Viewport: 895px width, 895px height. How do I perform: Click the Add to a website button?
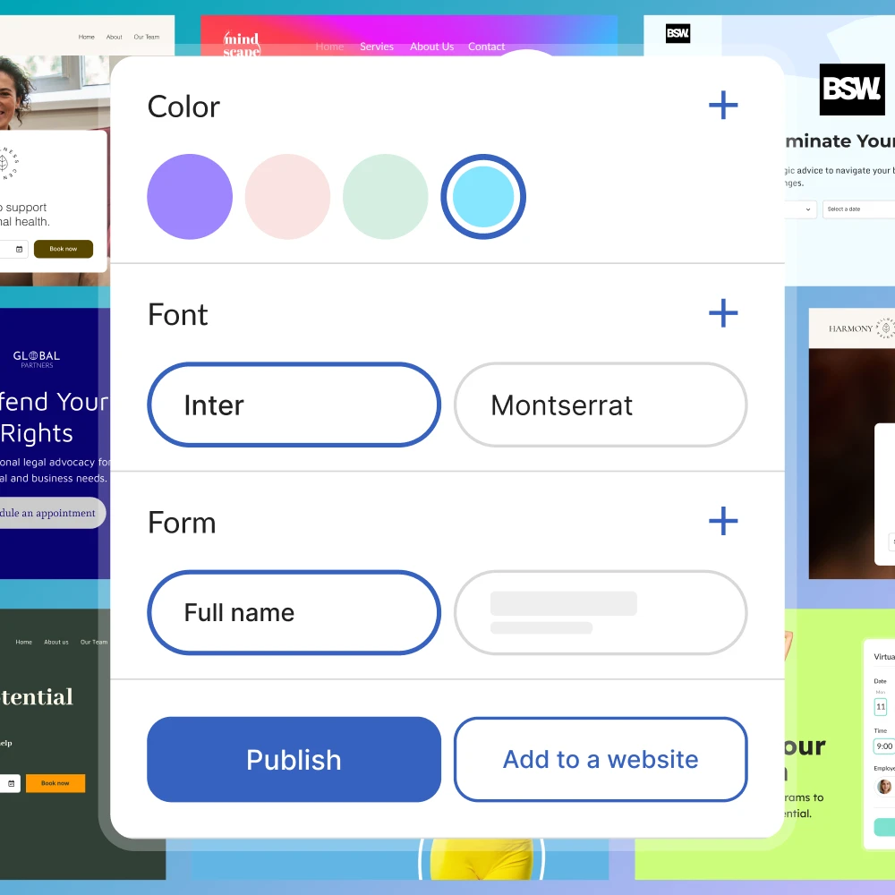tap(600, 759)
